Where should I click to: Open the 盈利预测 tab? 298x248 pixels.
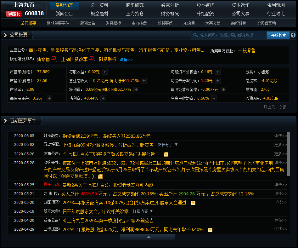click(276, 5)
